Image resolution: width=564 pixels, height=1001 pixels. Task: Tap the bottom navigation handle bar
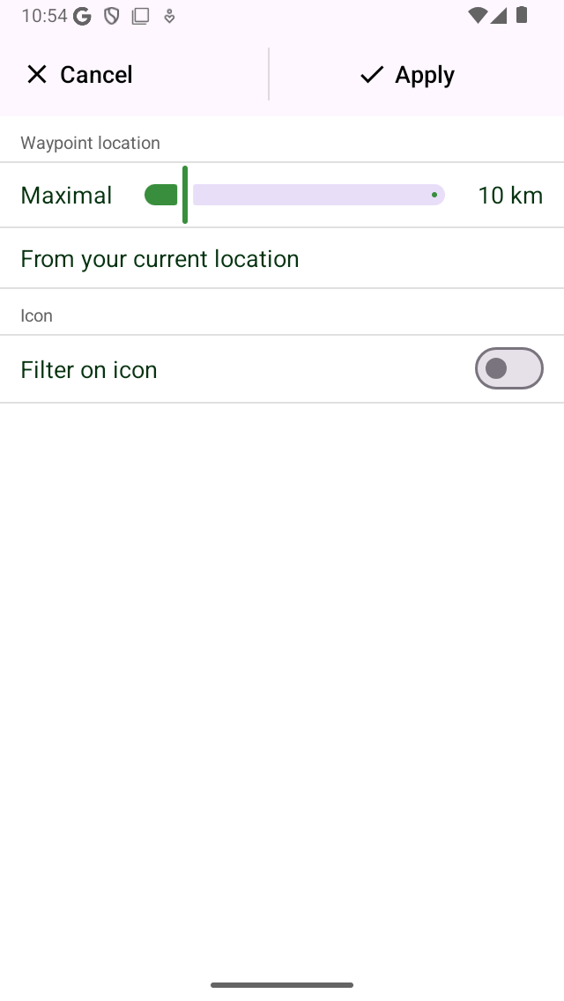point(282,985)
